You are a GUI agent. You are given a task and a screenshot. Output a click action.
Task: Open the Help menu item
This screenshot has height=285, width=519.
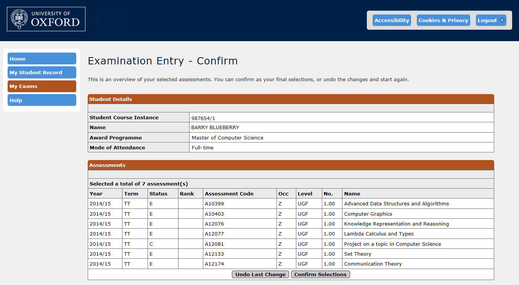42,100
